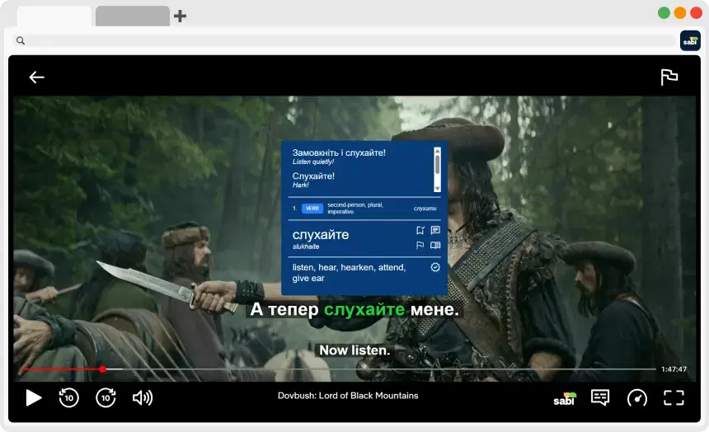The height and width of the screenshot is (432, 709).
Task: Click the bookmark-check icon in word popup
Action: tap(420, 230)
